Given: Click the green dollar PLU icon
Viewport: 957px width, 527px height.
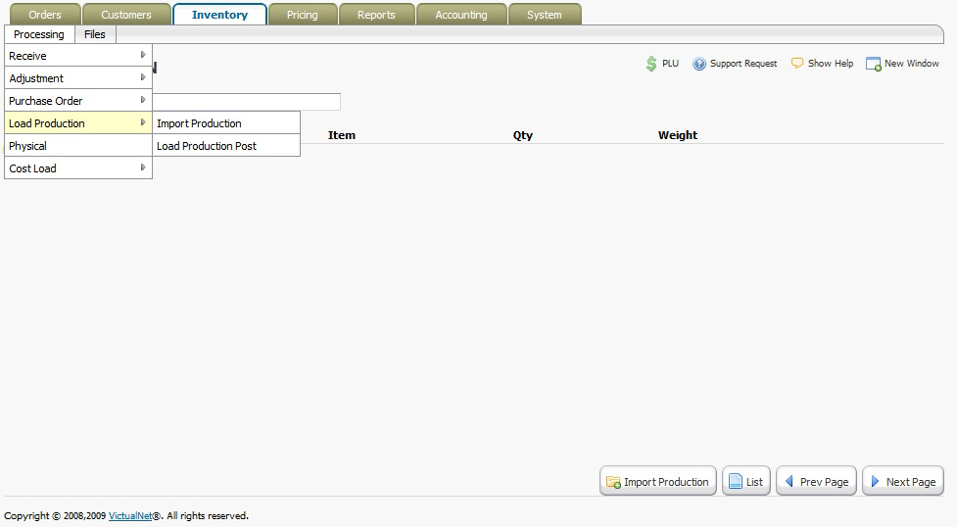Looking at the screenshot, I should 651,64.
